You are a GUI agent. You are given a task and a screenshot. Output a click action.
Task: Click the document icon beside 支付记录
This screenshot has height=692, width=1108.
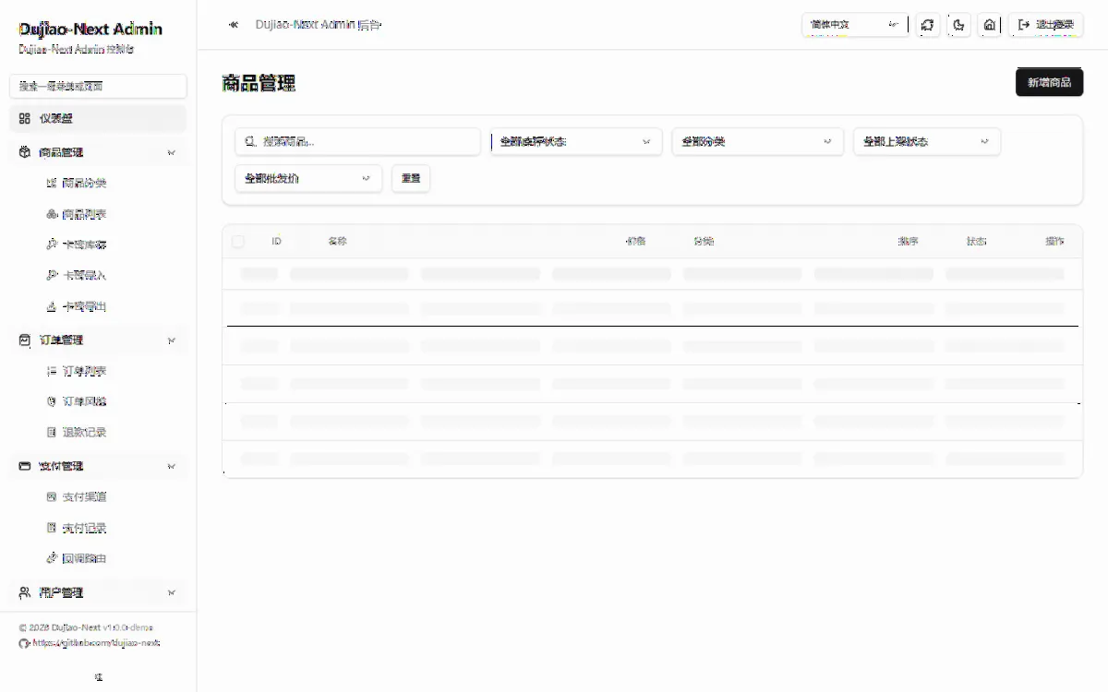52,528
